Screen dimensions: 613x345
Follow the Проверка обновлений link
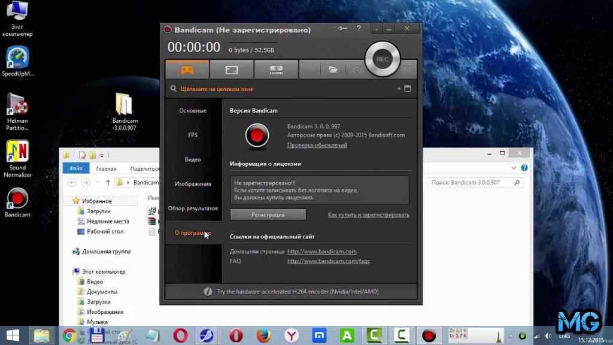(317, 145)
